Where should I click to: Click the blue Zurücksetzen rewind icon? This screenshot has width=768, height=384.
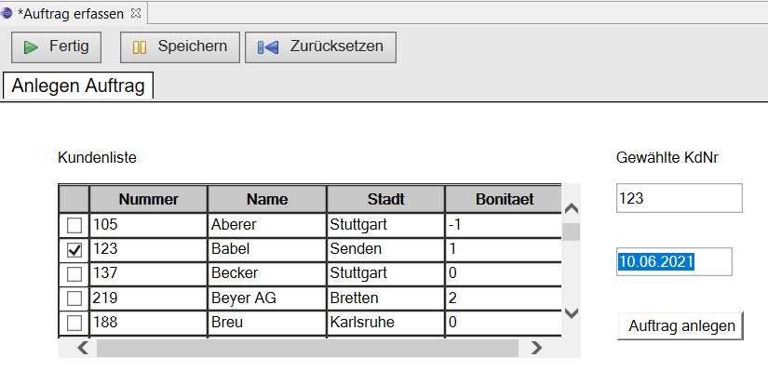pyautogui.click(x=268, y=47)
